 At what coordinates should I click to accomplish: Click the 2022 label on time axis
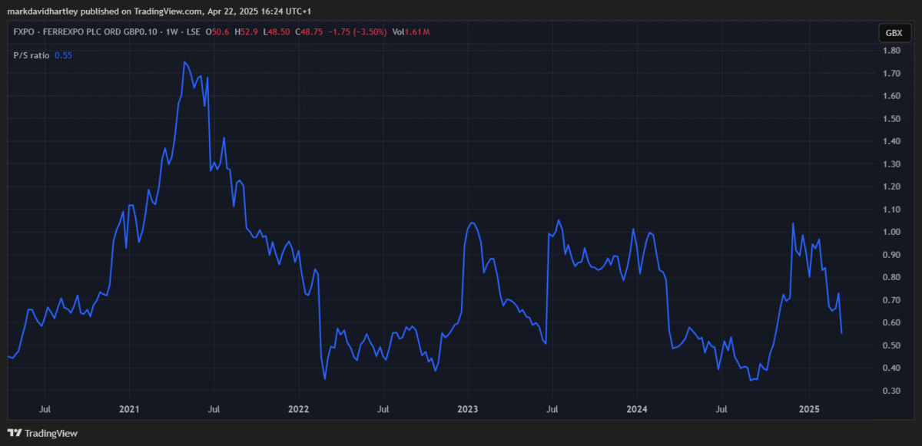coord(298,410)
